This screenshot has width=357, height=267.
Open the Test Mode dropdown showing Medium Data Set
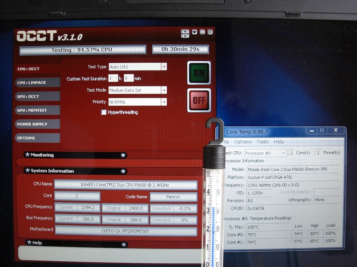[137, 90]
